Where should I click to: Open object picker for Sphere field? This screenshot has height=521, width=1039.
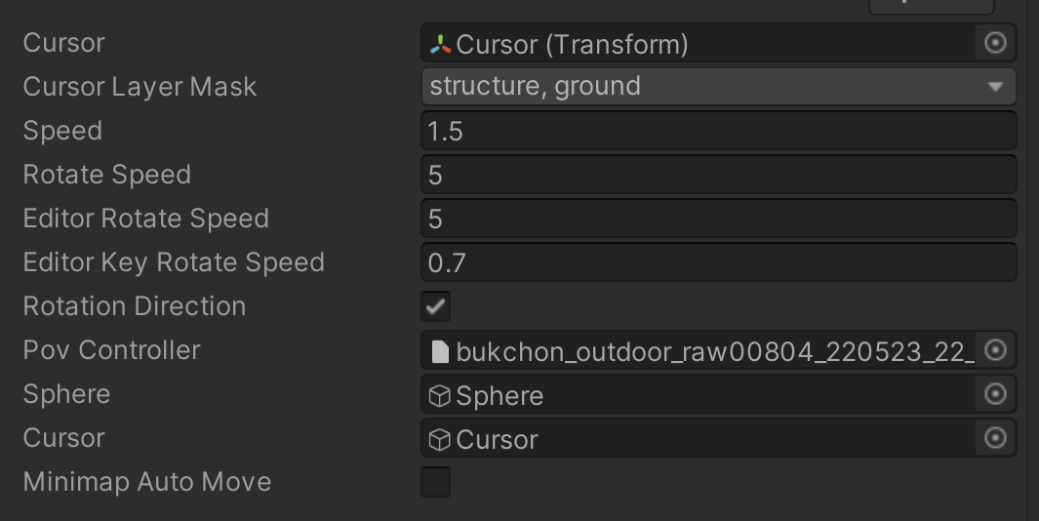995,394
